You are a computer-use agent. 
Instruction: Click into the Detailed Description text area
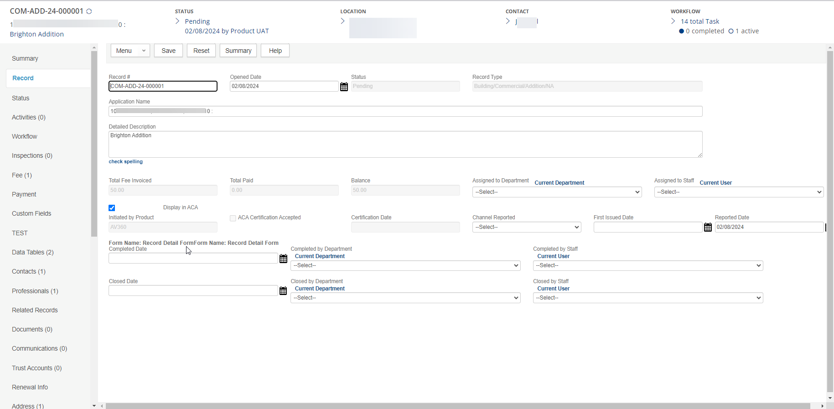point(405,144)
